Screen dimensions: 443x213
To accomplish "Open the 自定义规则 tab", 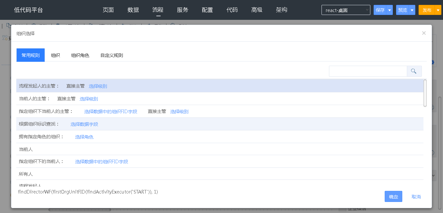I will 112,55.
